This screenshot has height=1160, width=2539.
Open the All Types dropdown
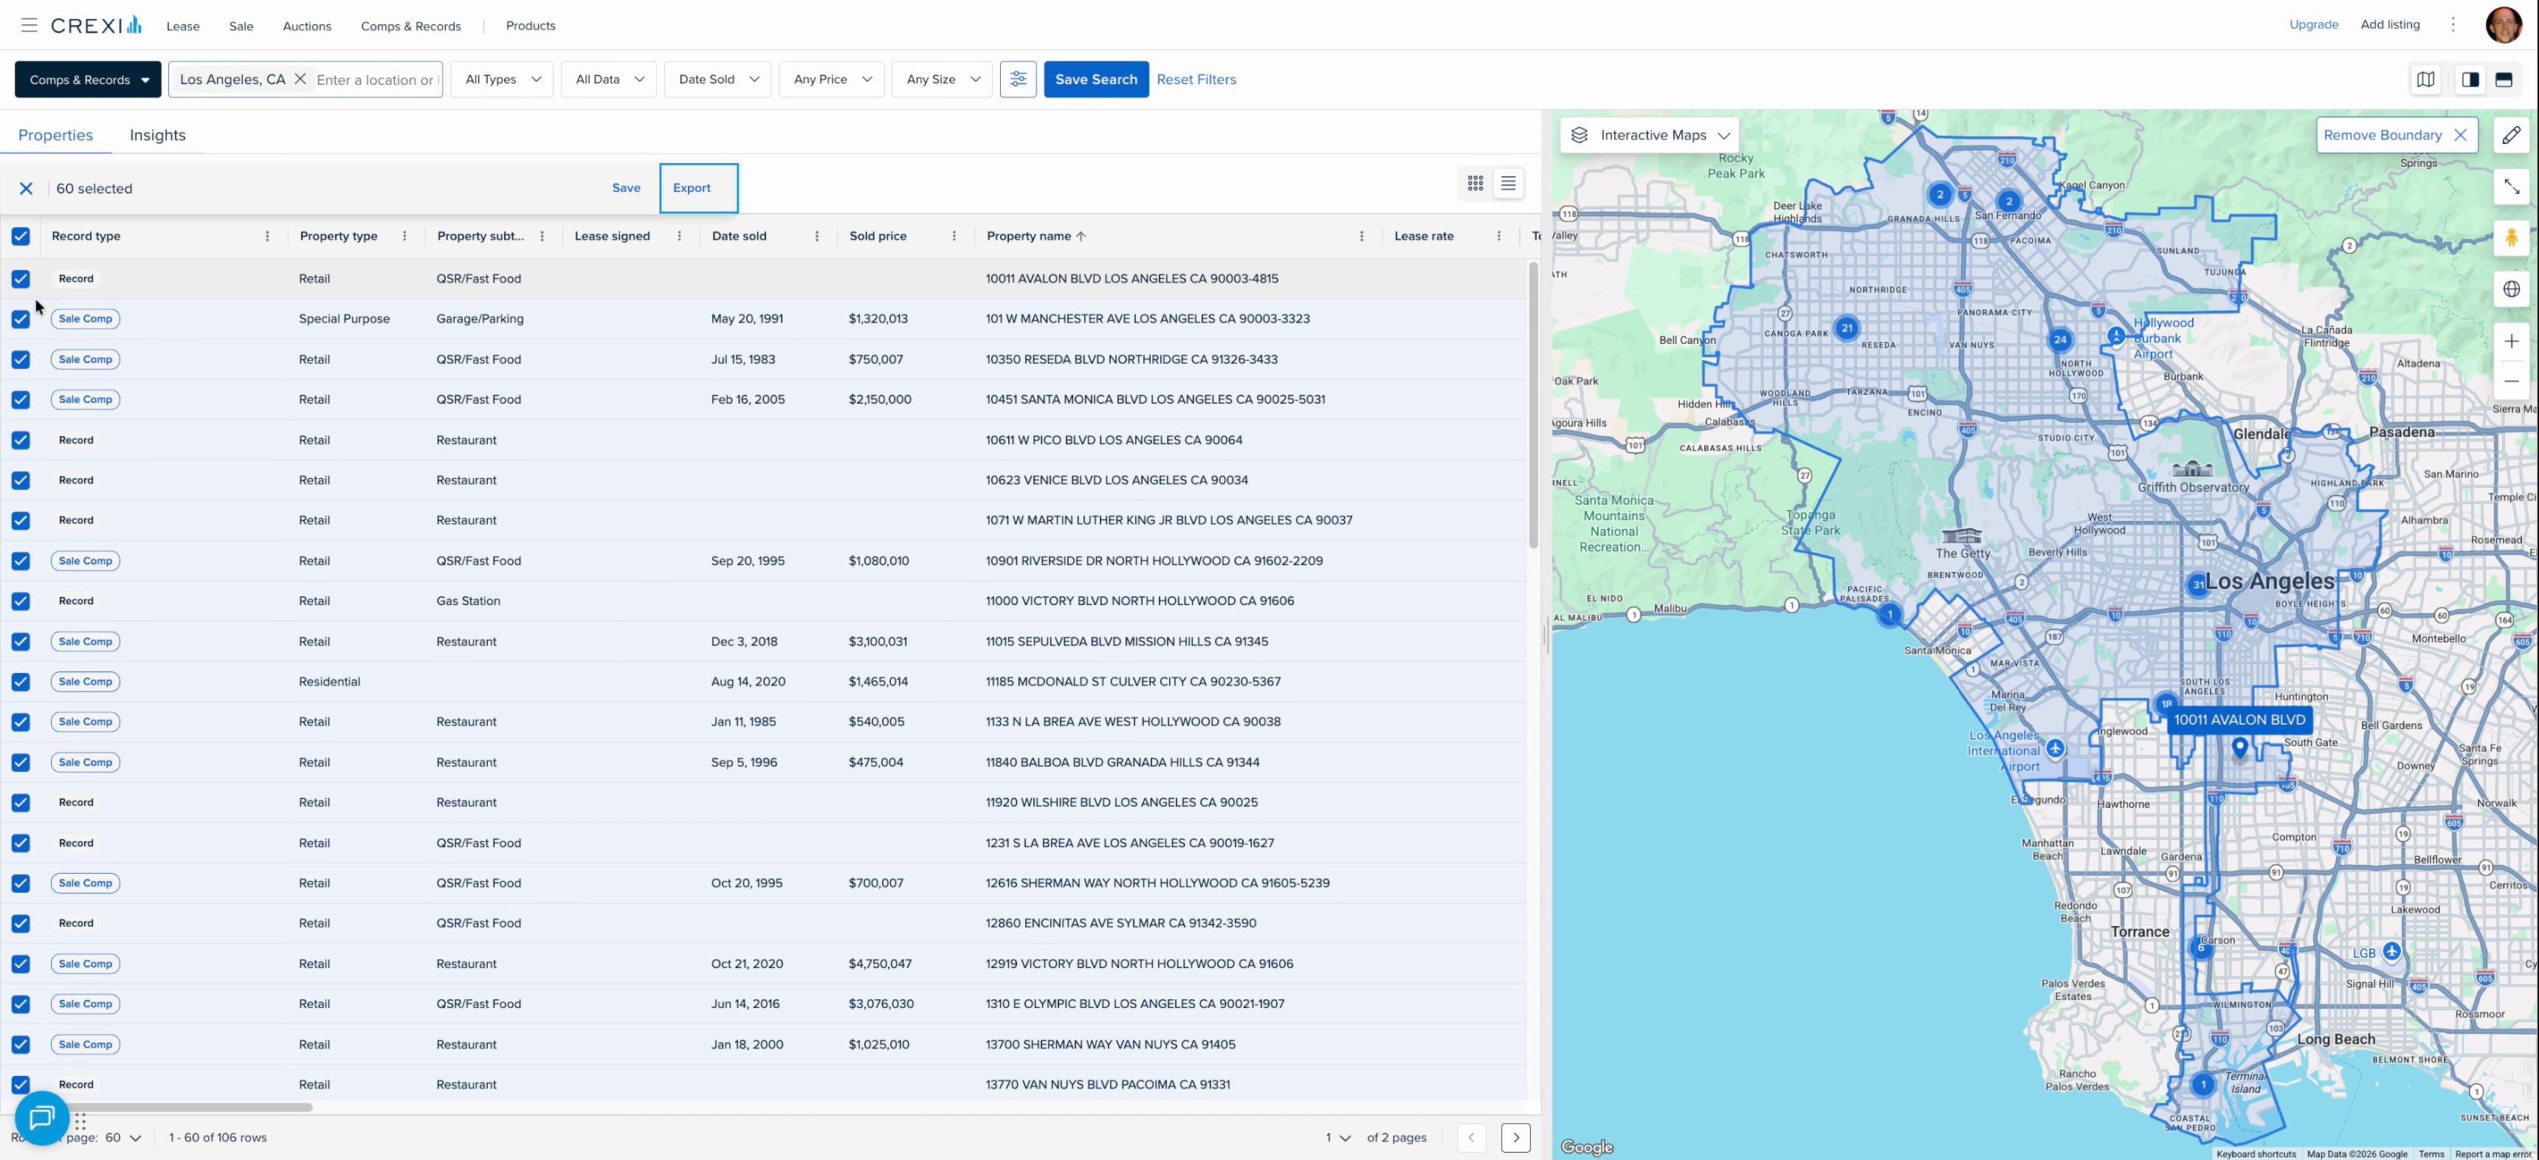502,79
